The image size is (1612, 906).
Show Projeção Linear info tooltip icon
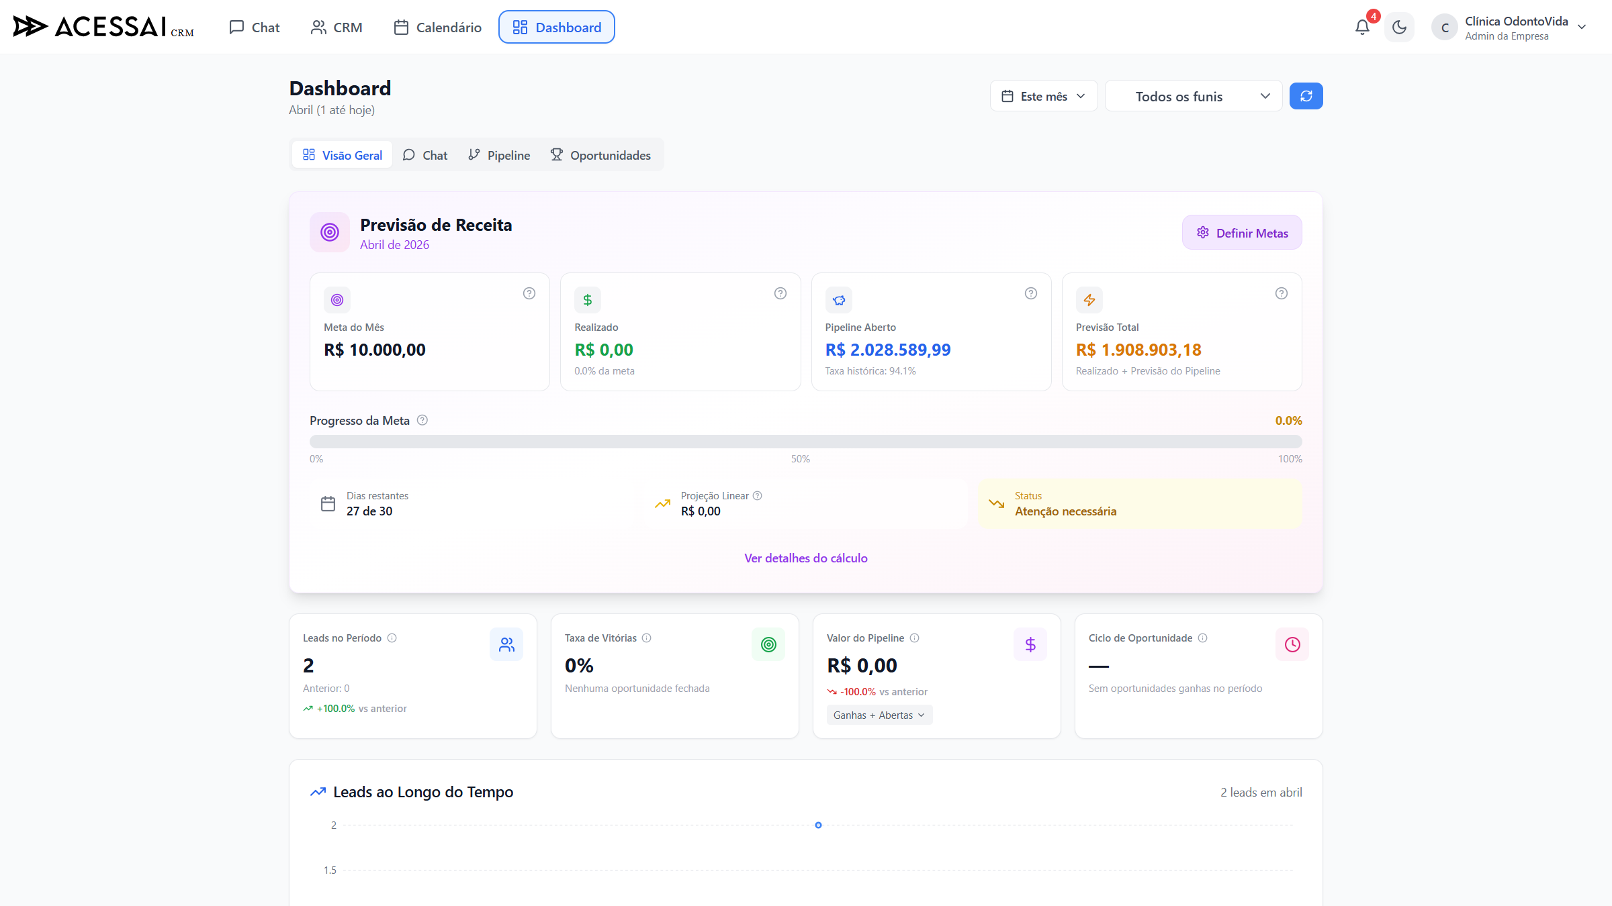pyautogui.click(x=758, y=495)
